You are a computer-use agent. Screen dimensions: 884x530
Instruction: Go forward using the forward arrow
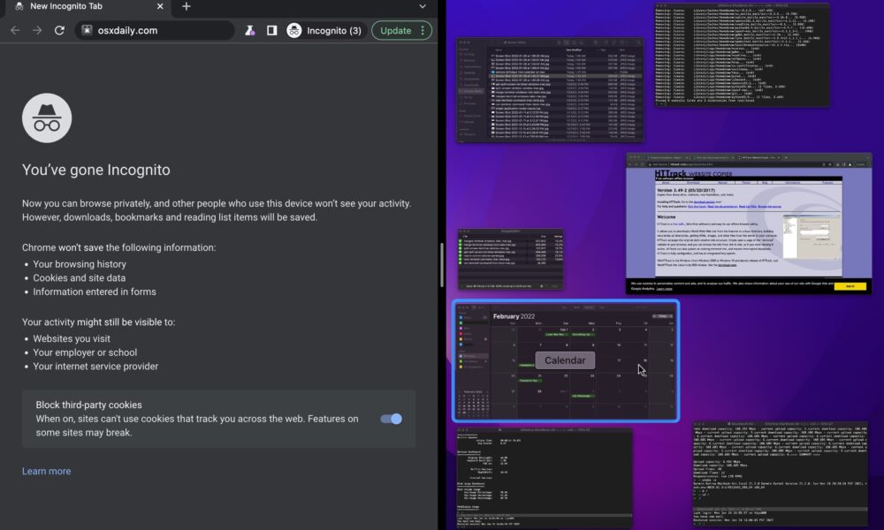(37, 30)
